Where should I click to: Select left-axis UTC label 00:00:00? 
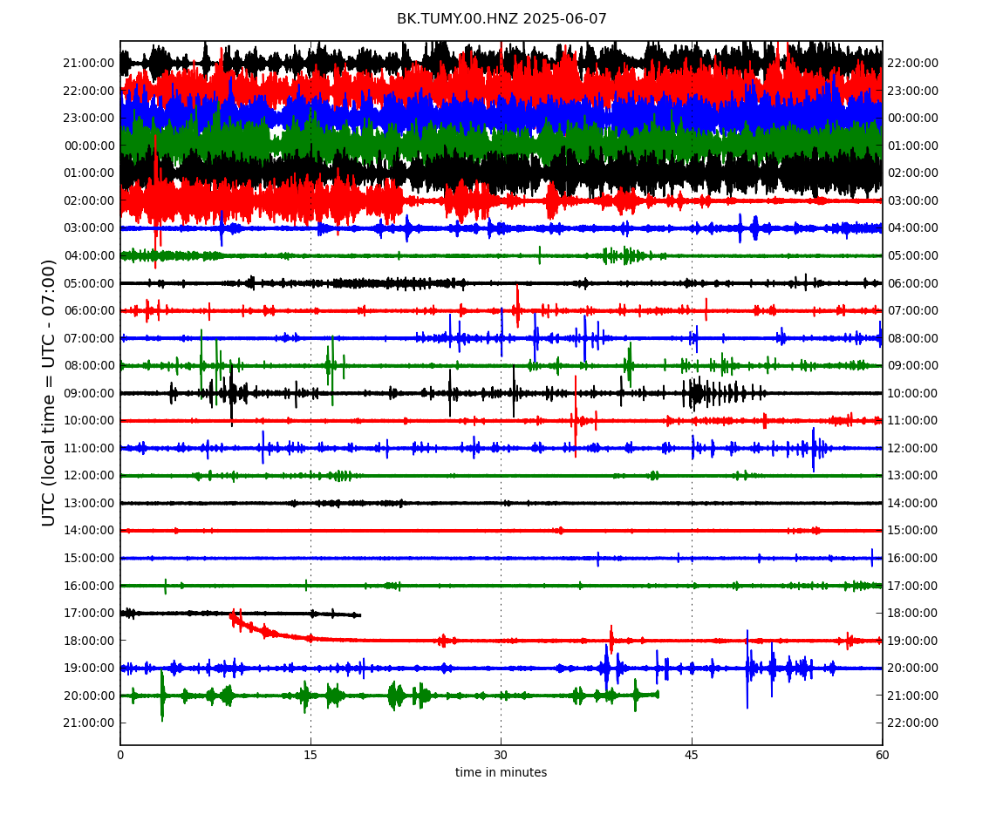[89, 146]
